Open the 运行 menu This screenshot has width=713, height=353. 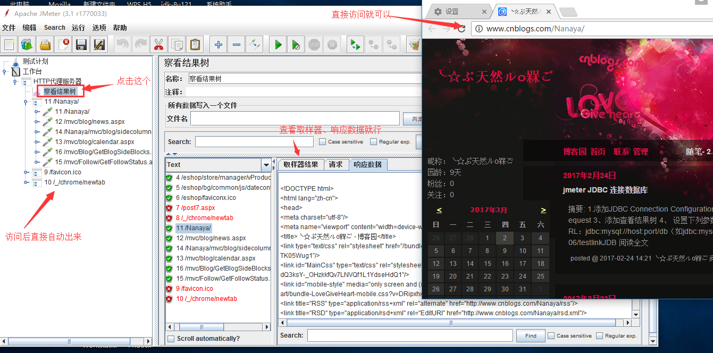tap(78, 28)
